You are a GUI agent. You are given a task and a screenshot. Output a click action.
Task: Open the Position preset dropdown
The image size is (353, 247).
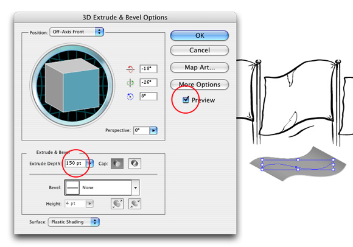tap(77, 32)
